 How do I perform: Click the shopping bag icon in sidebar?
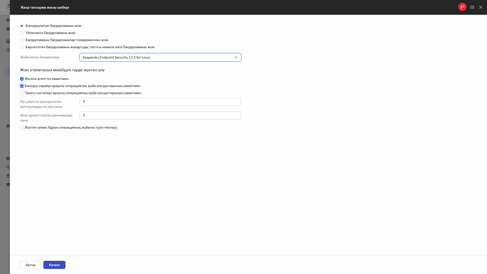[x=8, y=176]
